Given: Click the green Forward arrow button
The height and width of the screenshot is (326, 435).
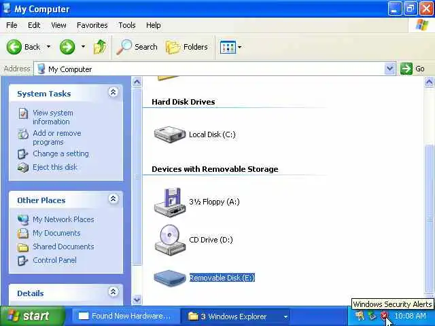Looking at the screenshot, I should pos(67,47).
